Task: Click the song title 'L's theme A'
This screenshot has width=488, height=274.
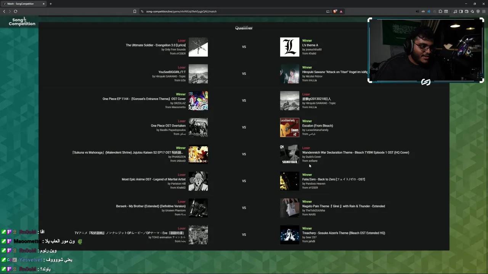Action: [310, 45]
